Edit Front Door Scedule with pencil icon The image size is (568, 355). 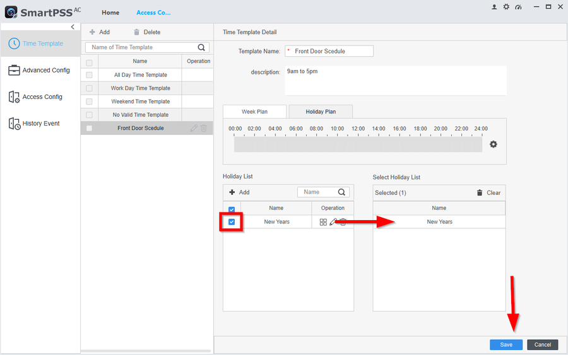[194, 128]
